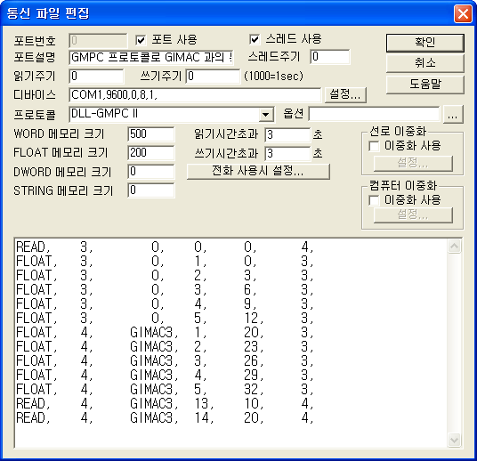Click the list scrollbar down arrow
477x461 pixels.
coord(454,440)
